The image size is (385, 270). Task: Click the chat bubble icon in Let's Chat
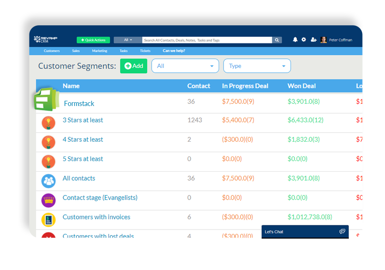342,231
